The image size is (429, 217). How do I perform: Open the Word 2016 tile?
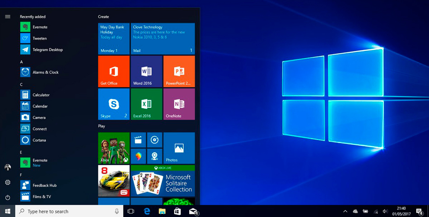coord(146,71)
